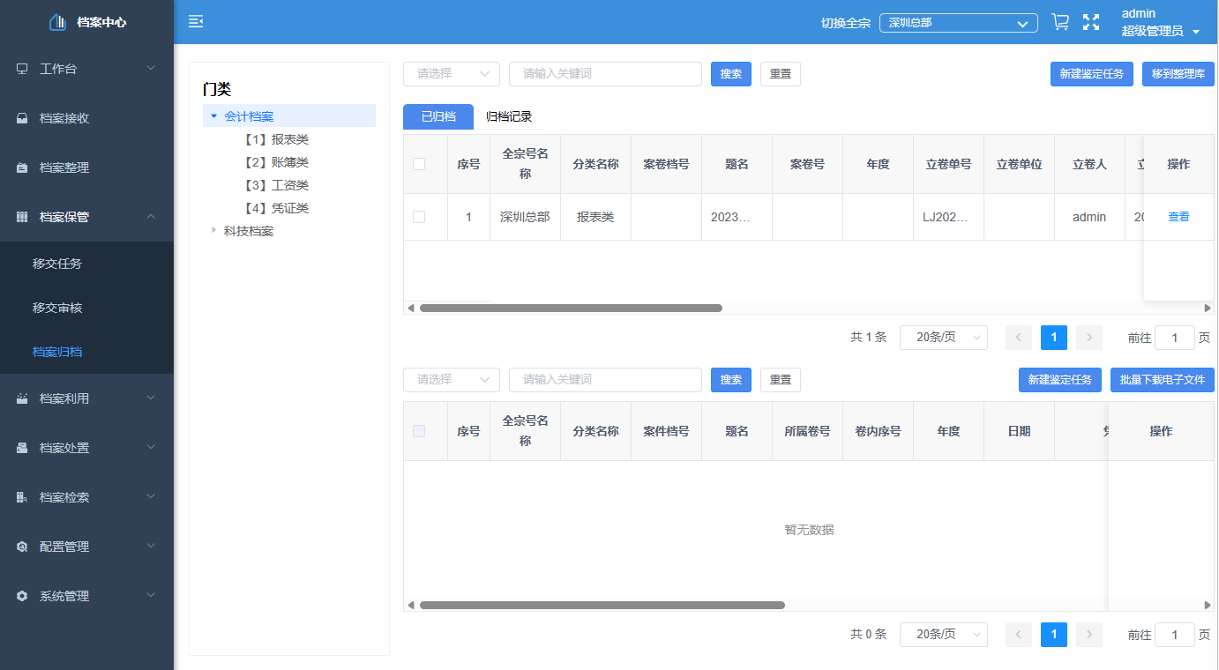Click the 查看 link in the operation column

[x=1178, y=216]
